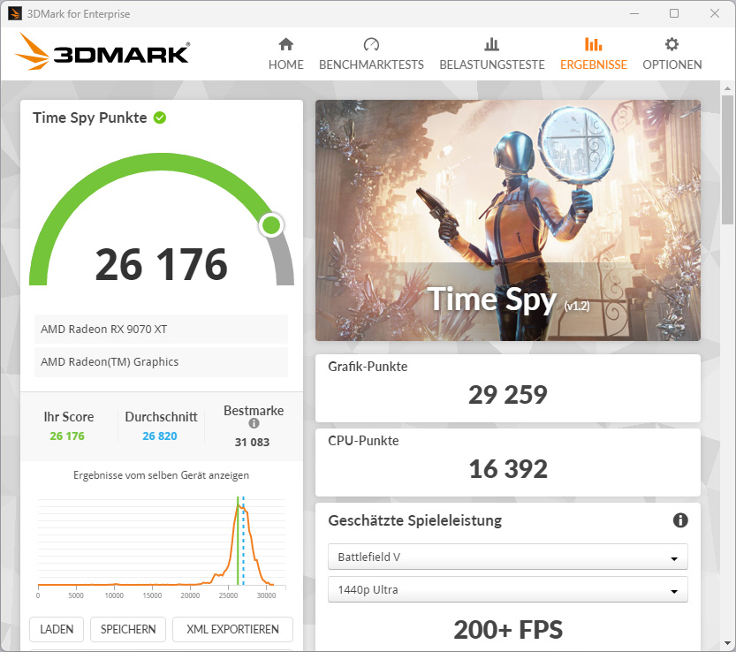The width and height of the screenshot is (736, 652).
Task: Click the LADEN button
Action: (x=57, y=629)
